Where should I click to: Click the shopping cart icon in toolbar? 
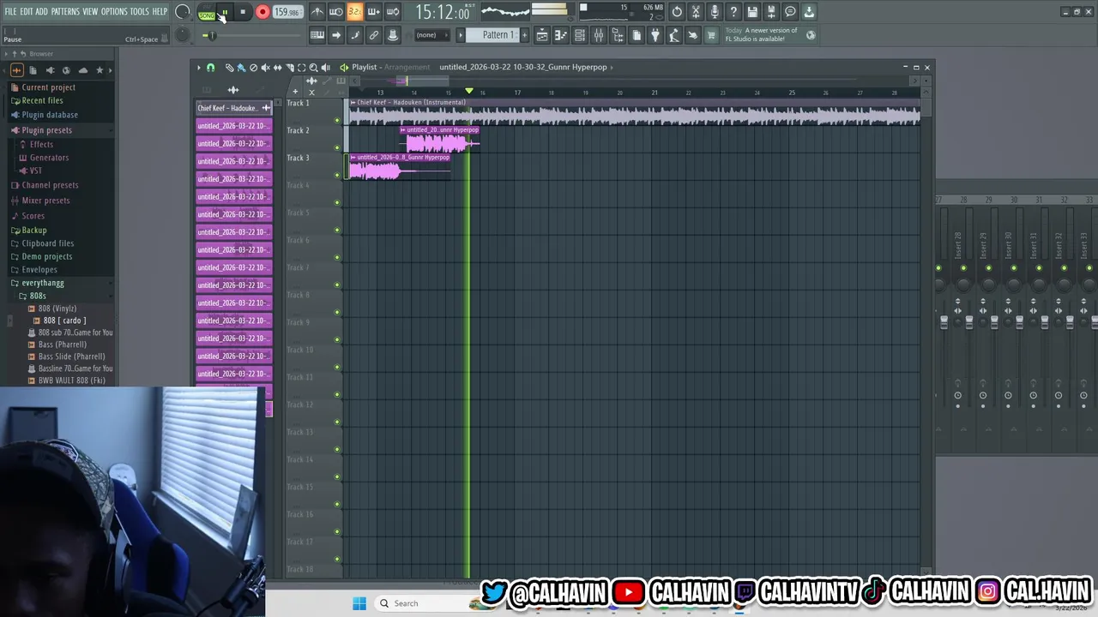click(711, 35)
